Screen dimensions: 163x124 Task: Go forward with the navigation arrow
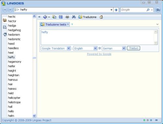click(10, 10)
